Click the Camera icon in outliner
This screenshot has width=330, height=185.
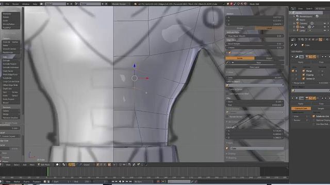coord(298,23)
